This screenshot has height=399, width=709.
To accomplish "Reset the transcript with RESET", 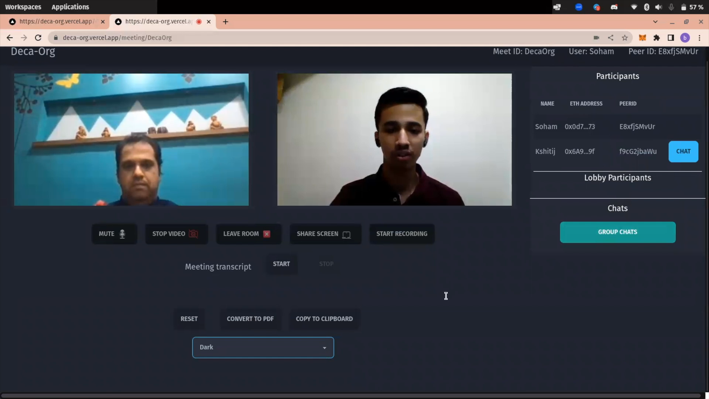I will (x=189, y=319).
